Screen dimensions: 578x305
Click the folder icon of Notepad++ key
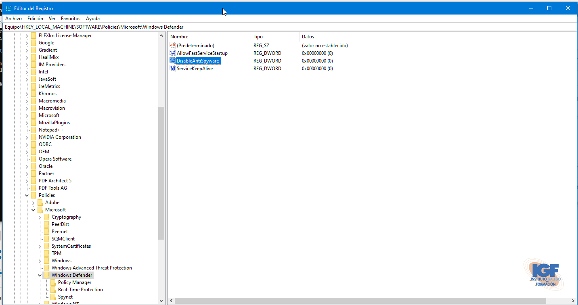click(34, 130)
